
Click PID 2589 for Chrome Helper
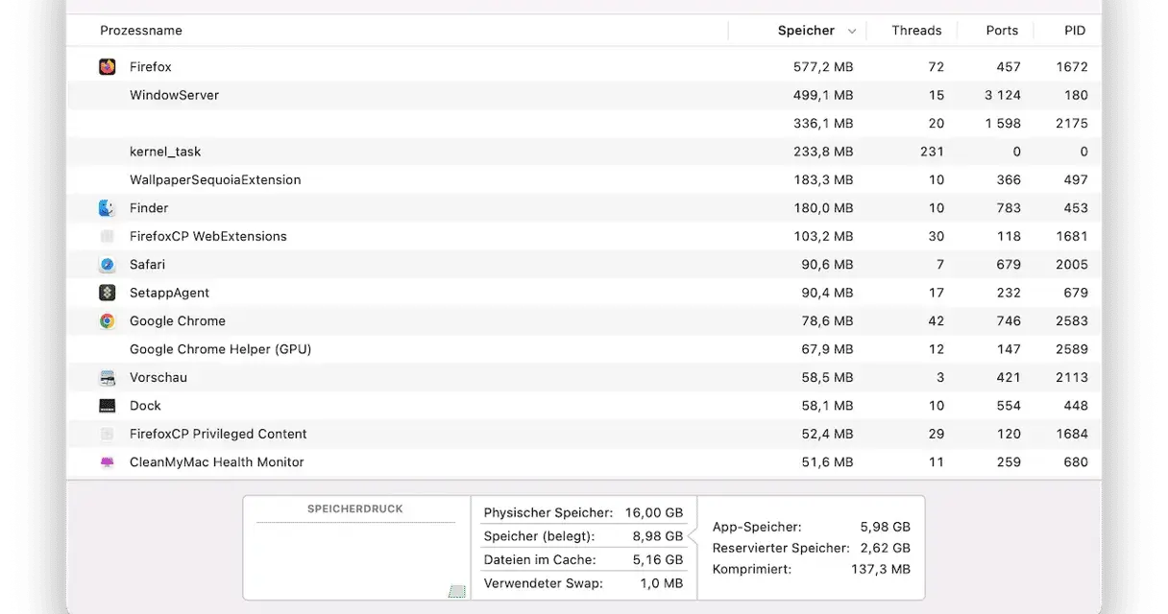click(1072, 349)
